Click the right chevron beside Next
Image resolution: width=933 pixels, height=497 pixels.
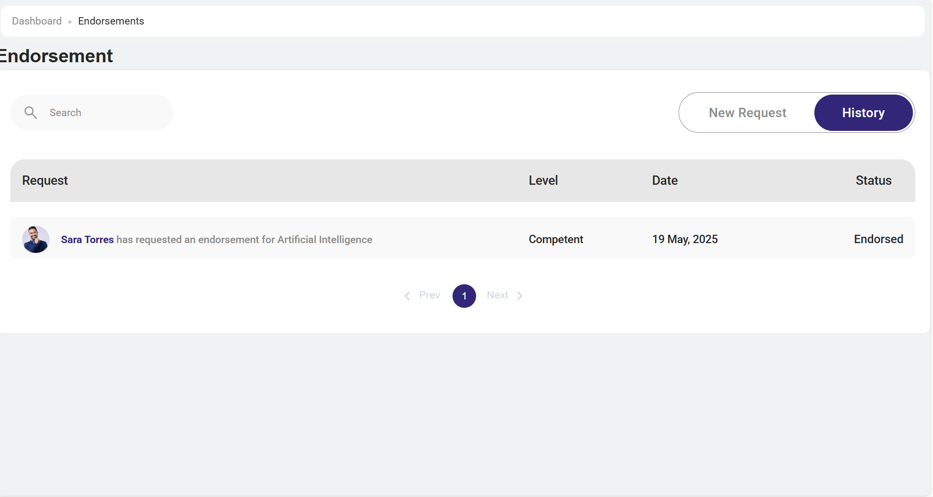(520, 296)
